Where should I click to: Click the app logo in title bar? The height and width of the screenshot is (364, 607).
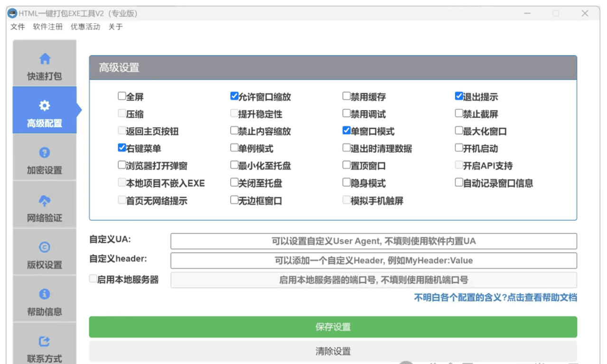[12, 14]
